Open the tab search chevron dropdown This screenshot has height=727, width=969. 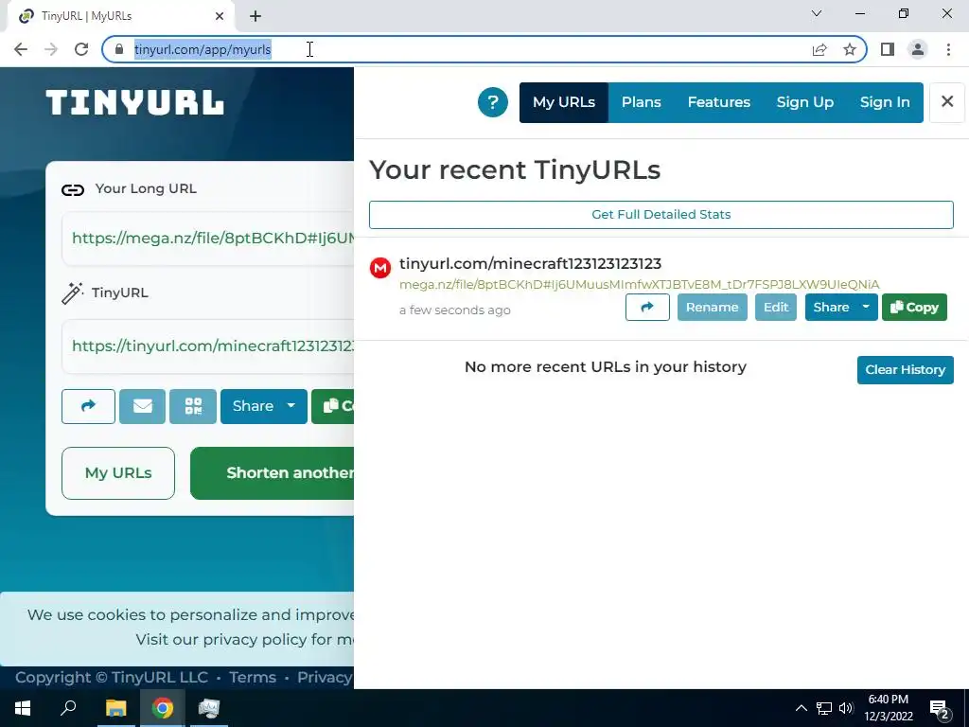(x=817, y=13)
